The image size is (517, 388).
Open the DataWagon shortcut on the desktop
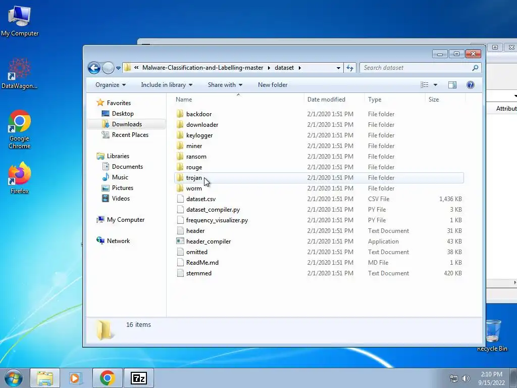tap(20, 74)
